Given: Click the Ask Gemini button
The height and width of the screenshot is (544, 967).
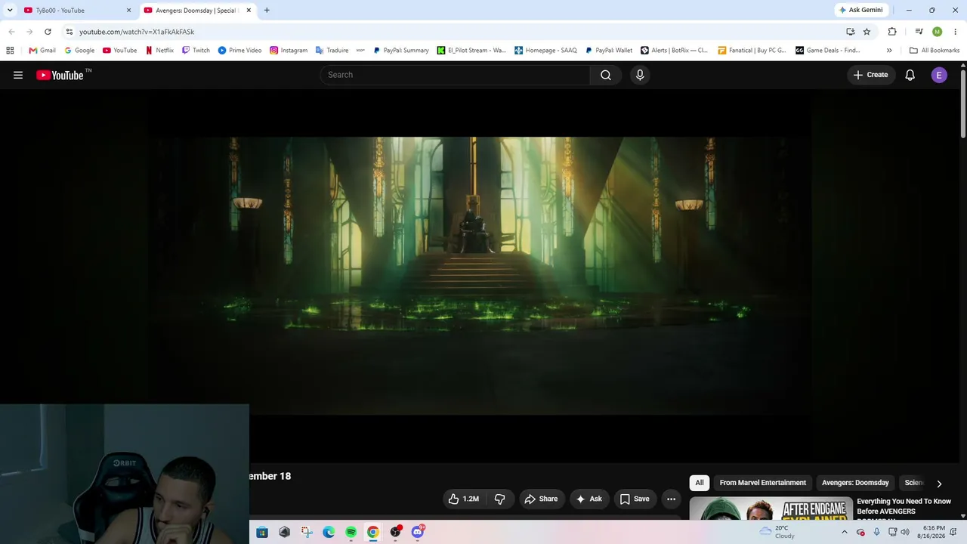Looking at the screenshot, I should pos(860,10).
